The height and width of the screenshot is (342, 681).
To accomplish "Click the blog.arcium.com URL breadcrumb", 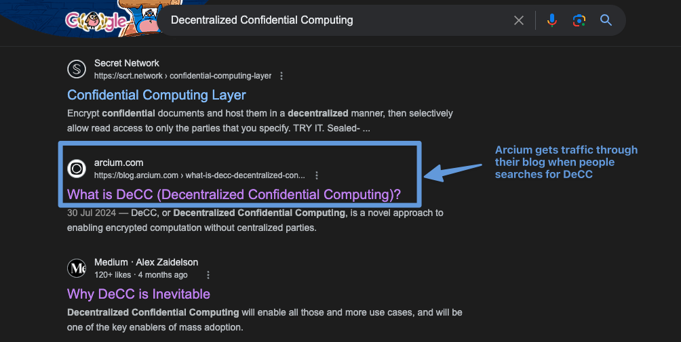I will (x=199, y=175).
